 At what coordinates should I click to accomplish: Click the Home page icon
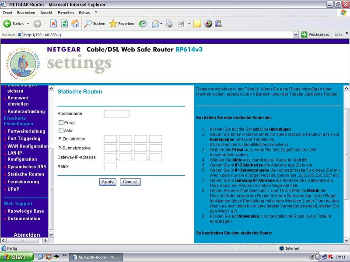pyautogui.click(x=75, y=24)
